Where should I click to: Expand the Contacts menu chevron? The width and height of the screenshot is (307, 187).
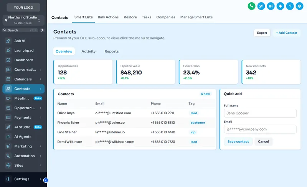pyautogui.click(x=41, y=89)
